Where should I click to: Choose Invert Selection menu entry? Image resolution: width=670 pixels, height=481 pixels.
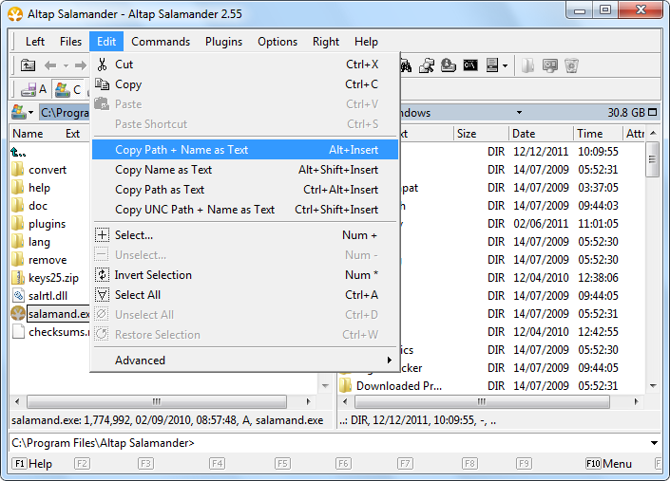(x=245, y=275)
